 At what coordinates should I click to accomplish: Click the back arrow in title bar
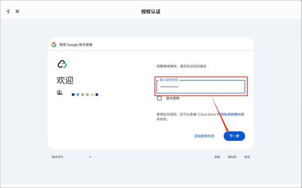[8, 11]
